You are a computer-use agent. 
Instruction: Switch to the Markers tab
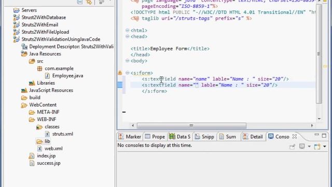pos(130,137)
